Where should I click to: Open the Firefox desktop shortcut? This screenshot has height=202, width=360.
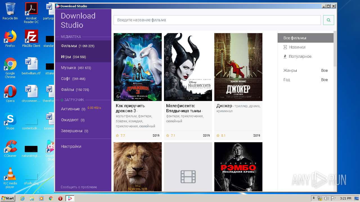tap(10, 39)
